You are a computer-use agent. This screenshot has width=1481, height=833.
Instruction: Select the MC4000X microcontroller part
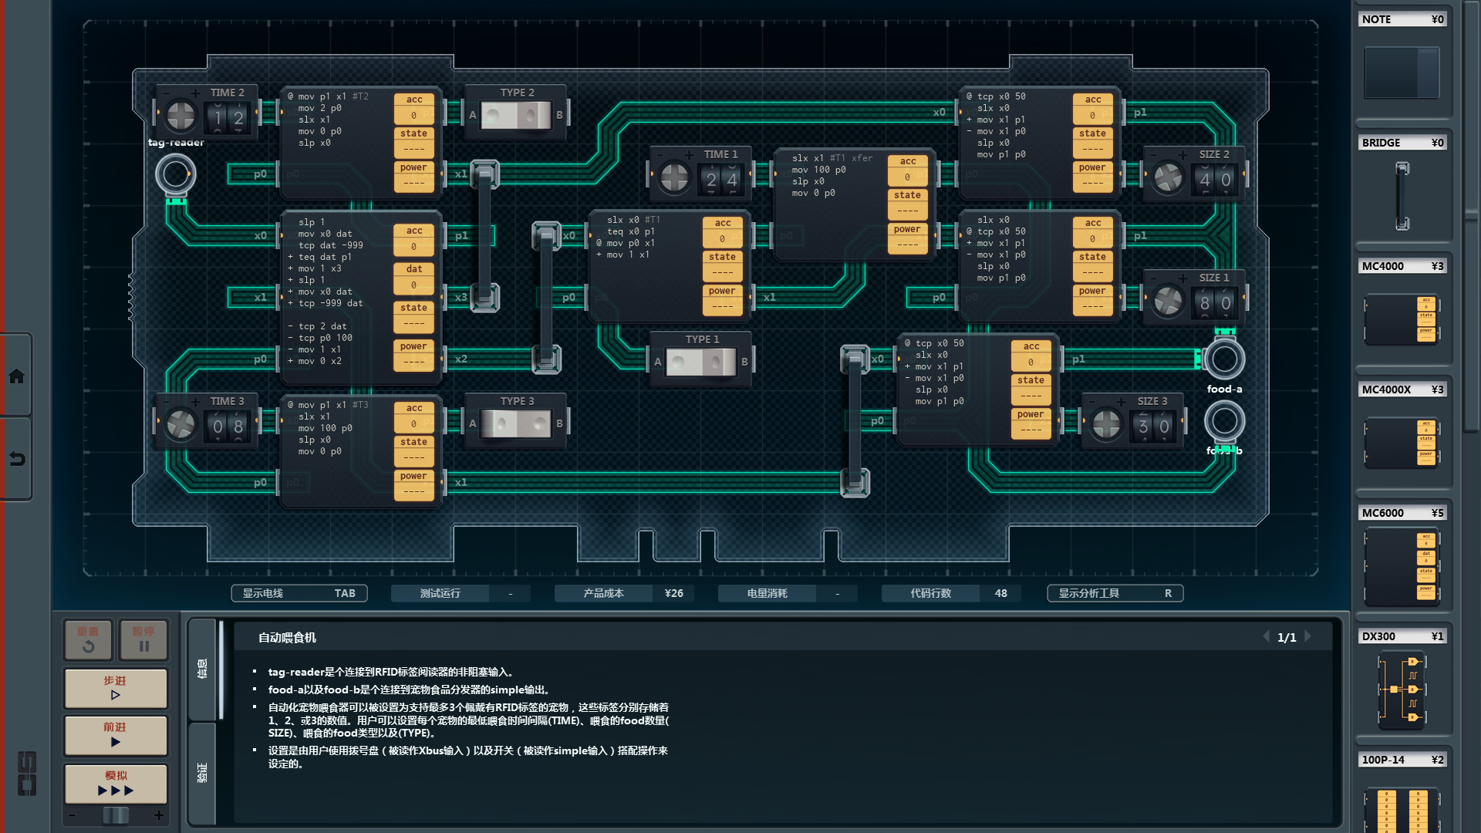pos(1401,443)
